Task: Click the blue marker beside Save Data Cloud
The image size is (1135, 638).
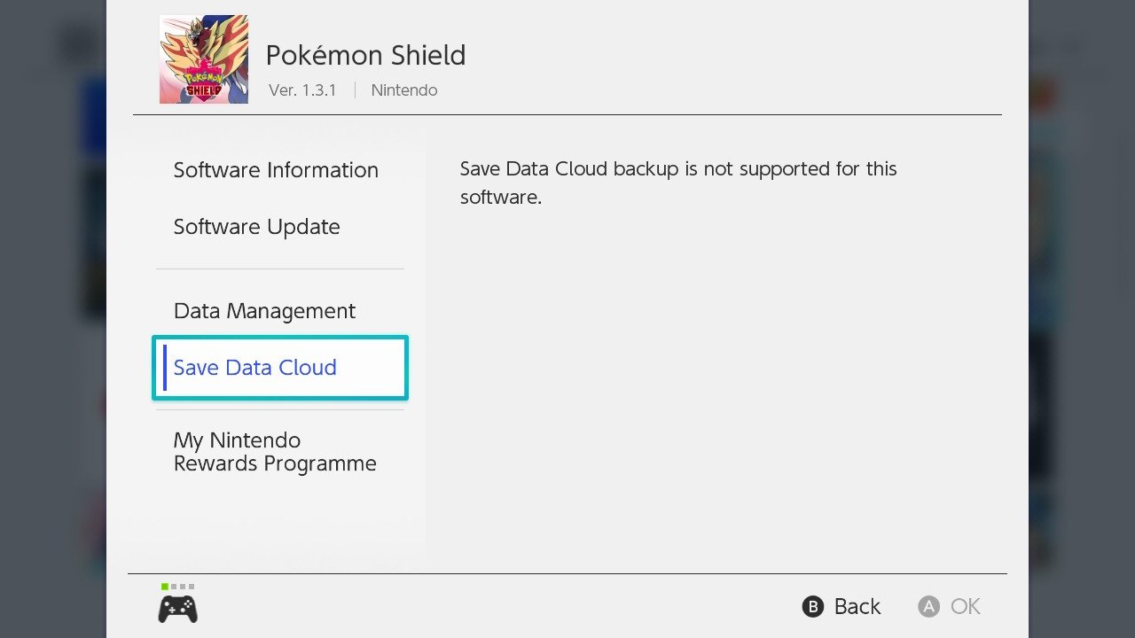Action: (x=165, y=368)
